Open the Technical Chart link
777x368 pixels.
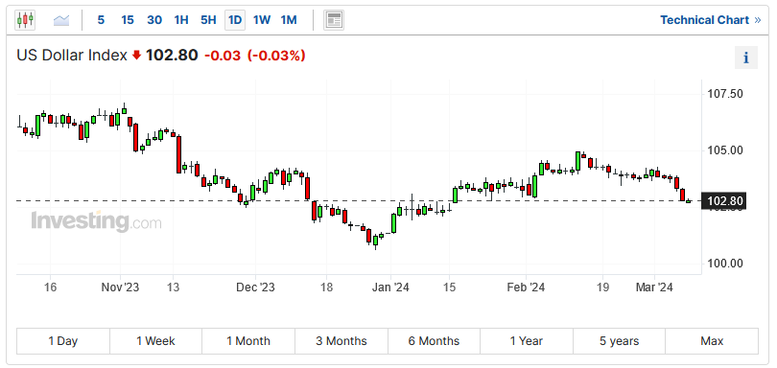[705, 20]
